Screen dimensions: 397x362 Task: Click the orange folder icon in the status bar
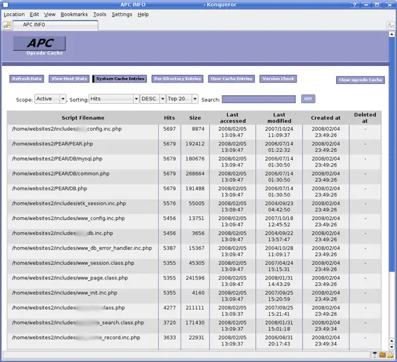382,355
